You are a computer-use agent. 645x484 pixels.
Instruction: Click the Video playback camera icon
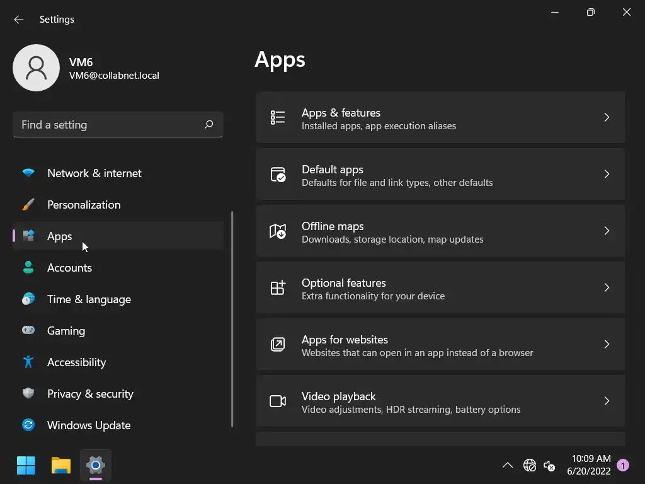(278, 401)
